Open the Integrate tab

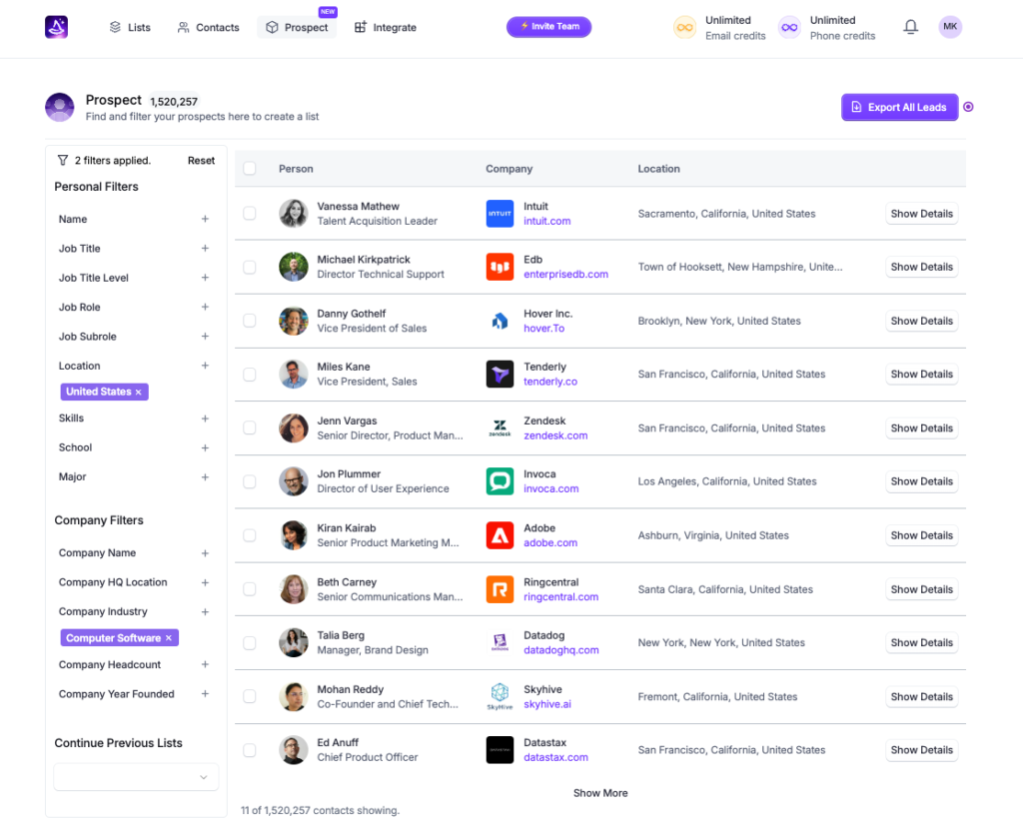385,27
